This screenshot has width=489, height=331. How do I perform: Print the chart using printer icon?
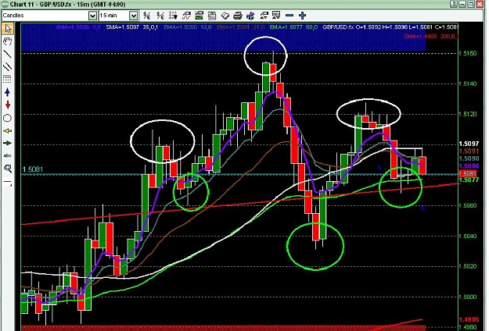tap(238, 16)
